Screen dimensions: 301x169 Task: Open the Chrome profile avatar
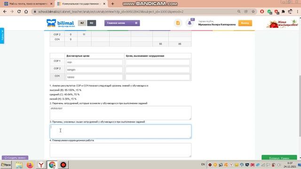(x=290, y=12)
